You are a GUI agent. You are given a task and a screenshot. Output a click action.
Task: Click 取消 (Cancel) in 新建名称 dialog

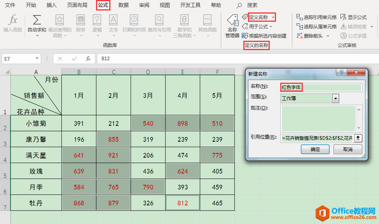pyautogui.click(x=348, y=149)
